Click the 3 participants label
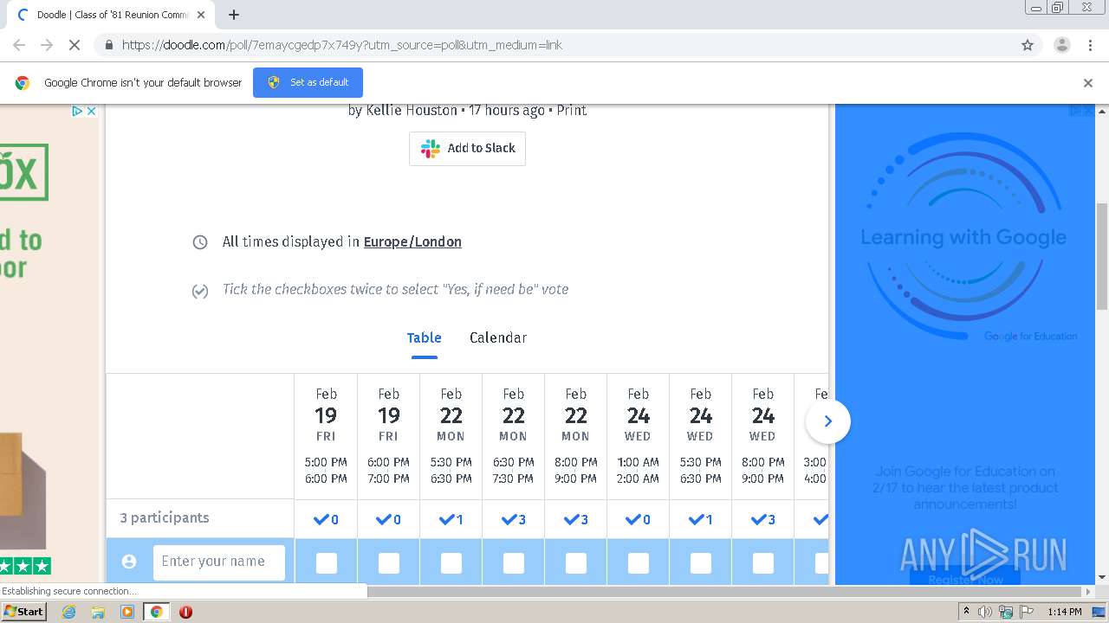1109x623 pixels. pos(165,517)
